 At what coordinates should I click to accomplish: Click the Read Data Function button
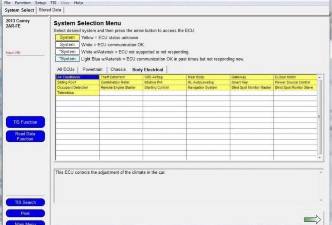pyautogui.click(x=25, y=136)
